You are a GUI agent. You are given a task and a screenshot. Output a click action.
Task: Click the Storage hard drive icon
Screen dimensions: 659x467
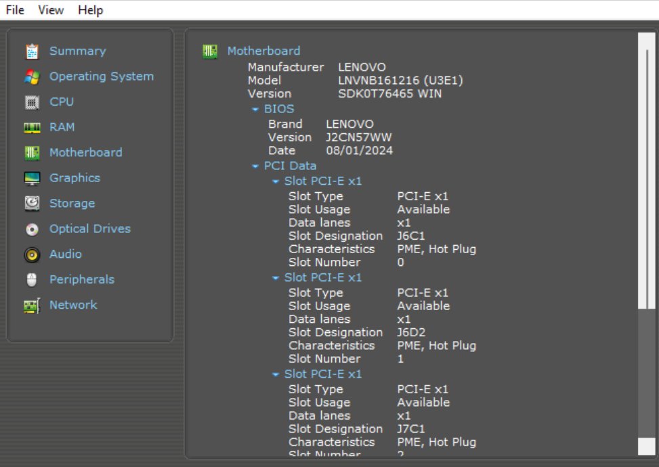[32, 204]
